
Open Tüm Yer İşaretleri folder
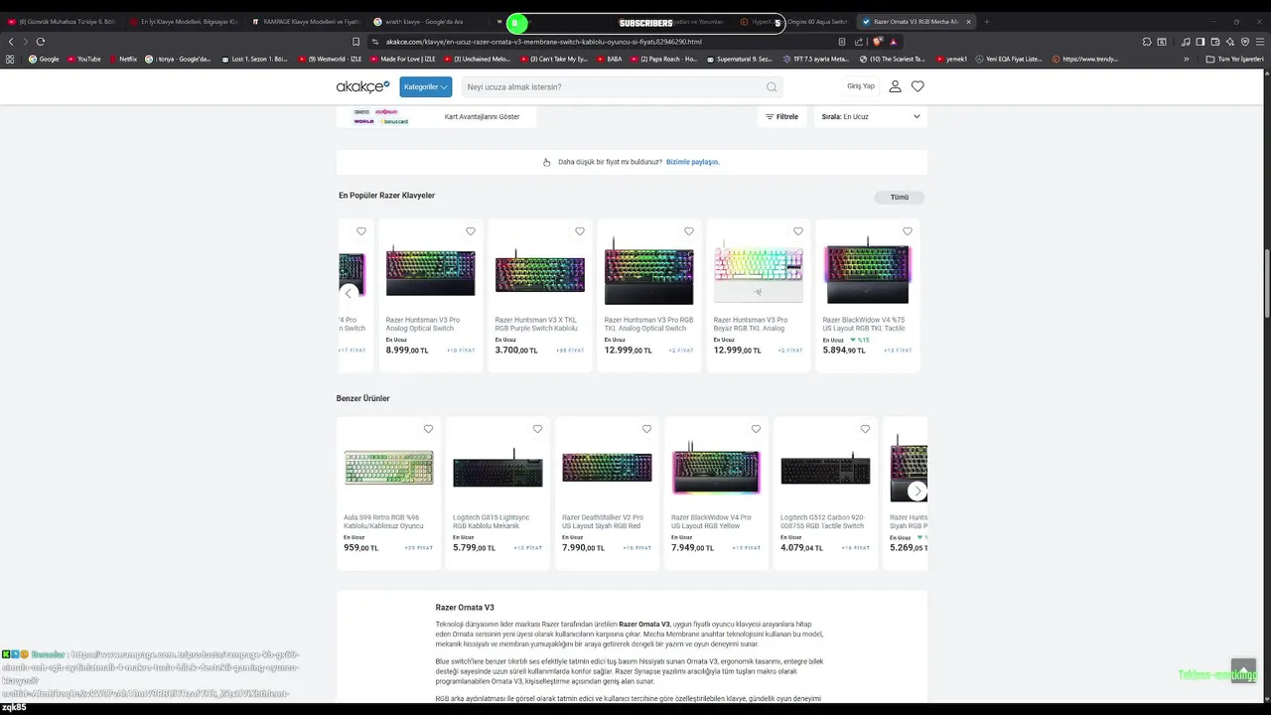tap(1235, 59)
